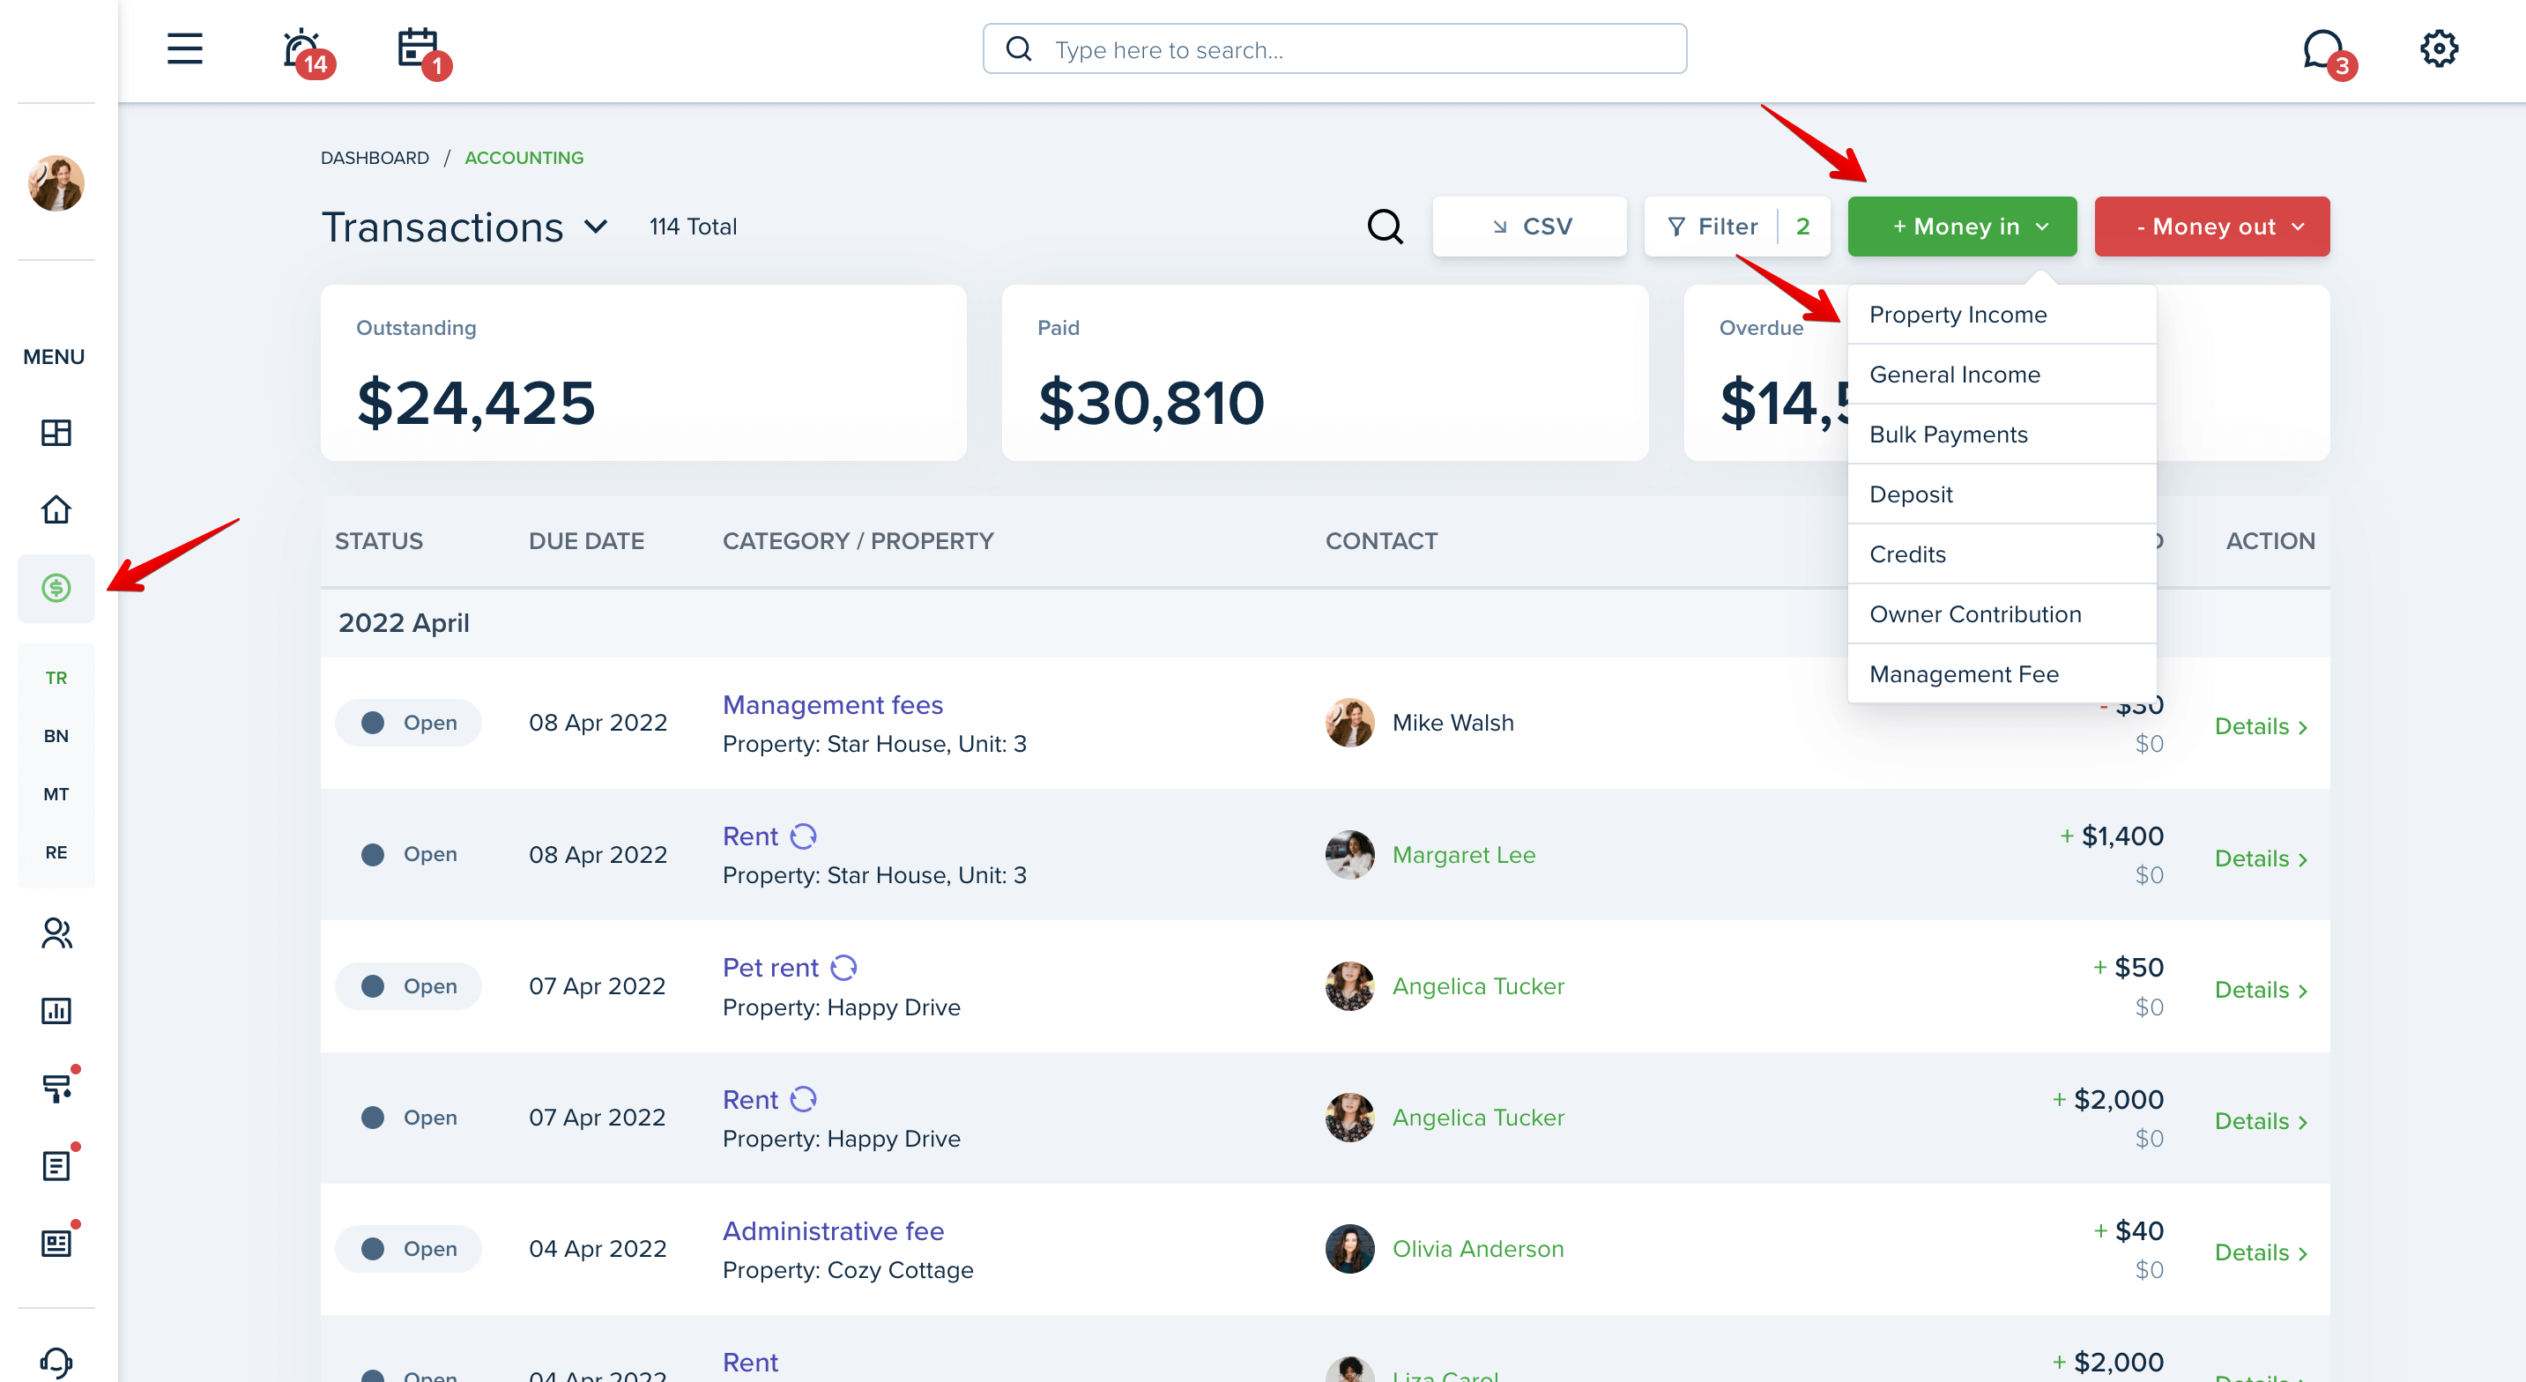View Details for Mike Walsh transaction
Image resolution: width=2526 pixels, height=1382 pixels.
pos(2260,727)
